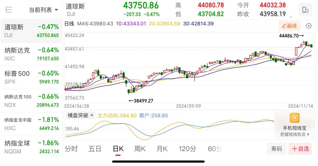Select 纳斯达克 IXIC in the list

pos(32,54)
